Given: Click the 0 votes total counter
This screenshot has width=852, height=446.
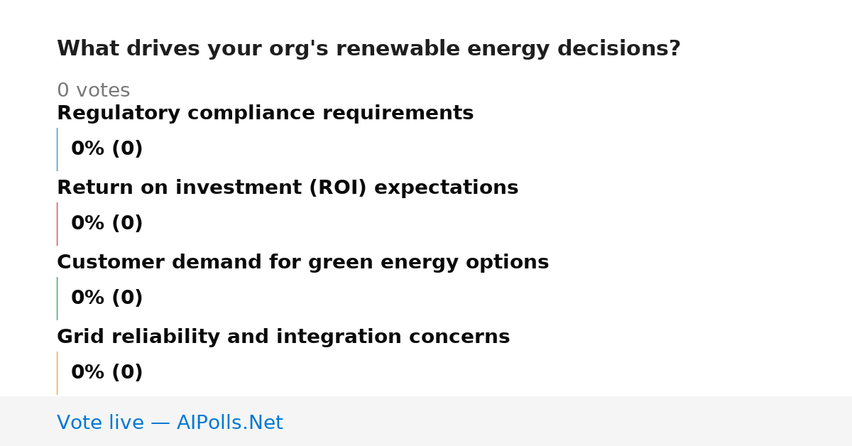Looking at the screenshot, I should 93,91.
